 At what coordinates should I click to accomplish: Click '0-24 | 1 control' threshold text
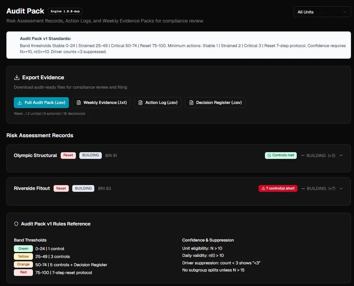click(x=50, y=249)
